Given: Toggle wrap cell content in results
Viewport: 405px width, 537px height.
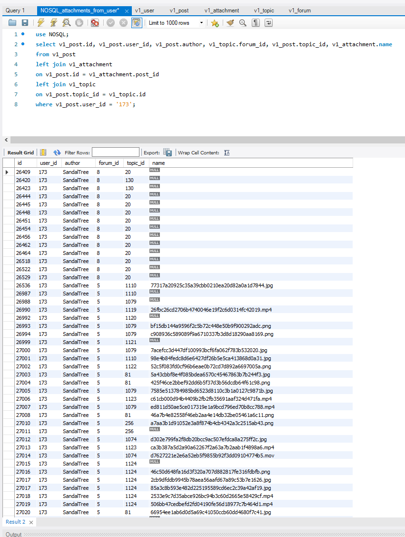Looking at the screenshot, I should 227,152.
